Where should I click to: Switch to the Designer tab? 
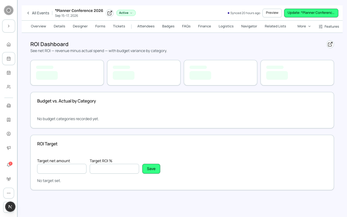click(80, 26)
